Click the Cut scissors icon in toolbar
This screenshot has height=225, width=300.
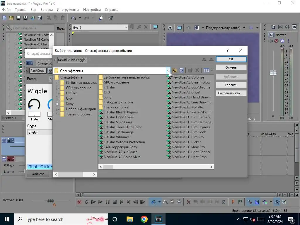tap(49, 18)
